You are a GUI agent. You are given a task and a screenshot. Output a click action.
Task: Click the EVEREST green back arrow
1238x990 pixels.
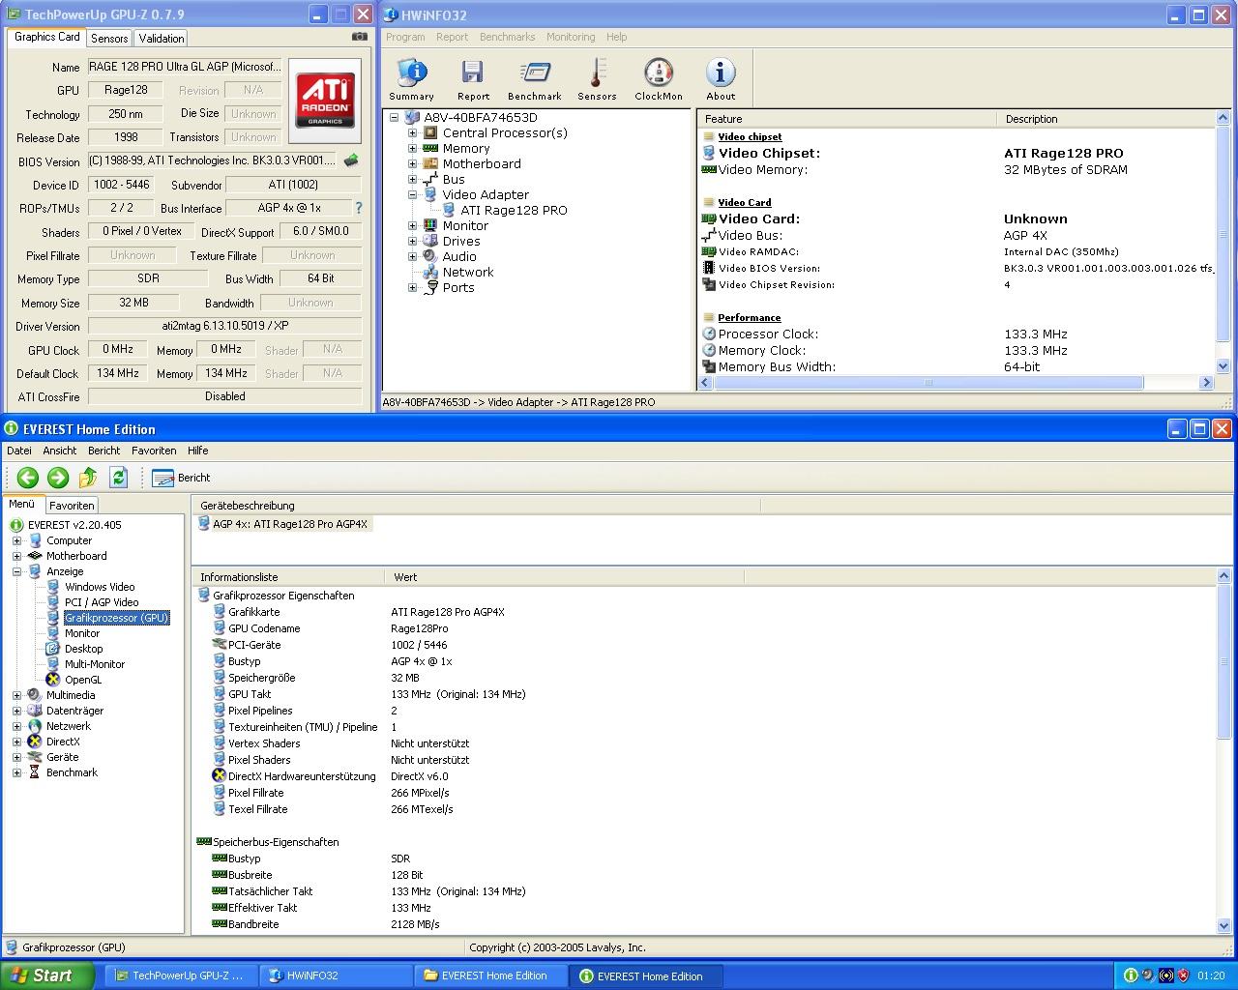(x=27, y=477)
